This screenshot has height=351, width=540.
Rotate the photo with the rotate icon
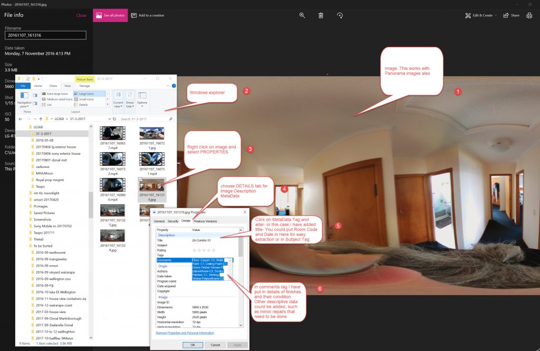click(340, 15)
